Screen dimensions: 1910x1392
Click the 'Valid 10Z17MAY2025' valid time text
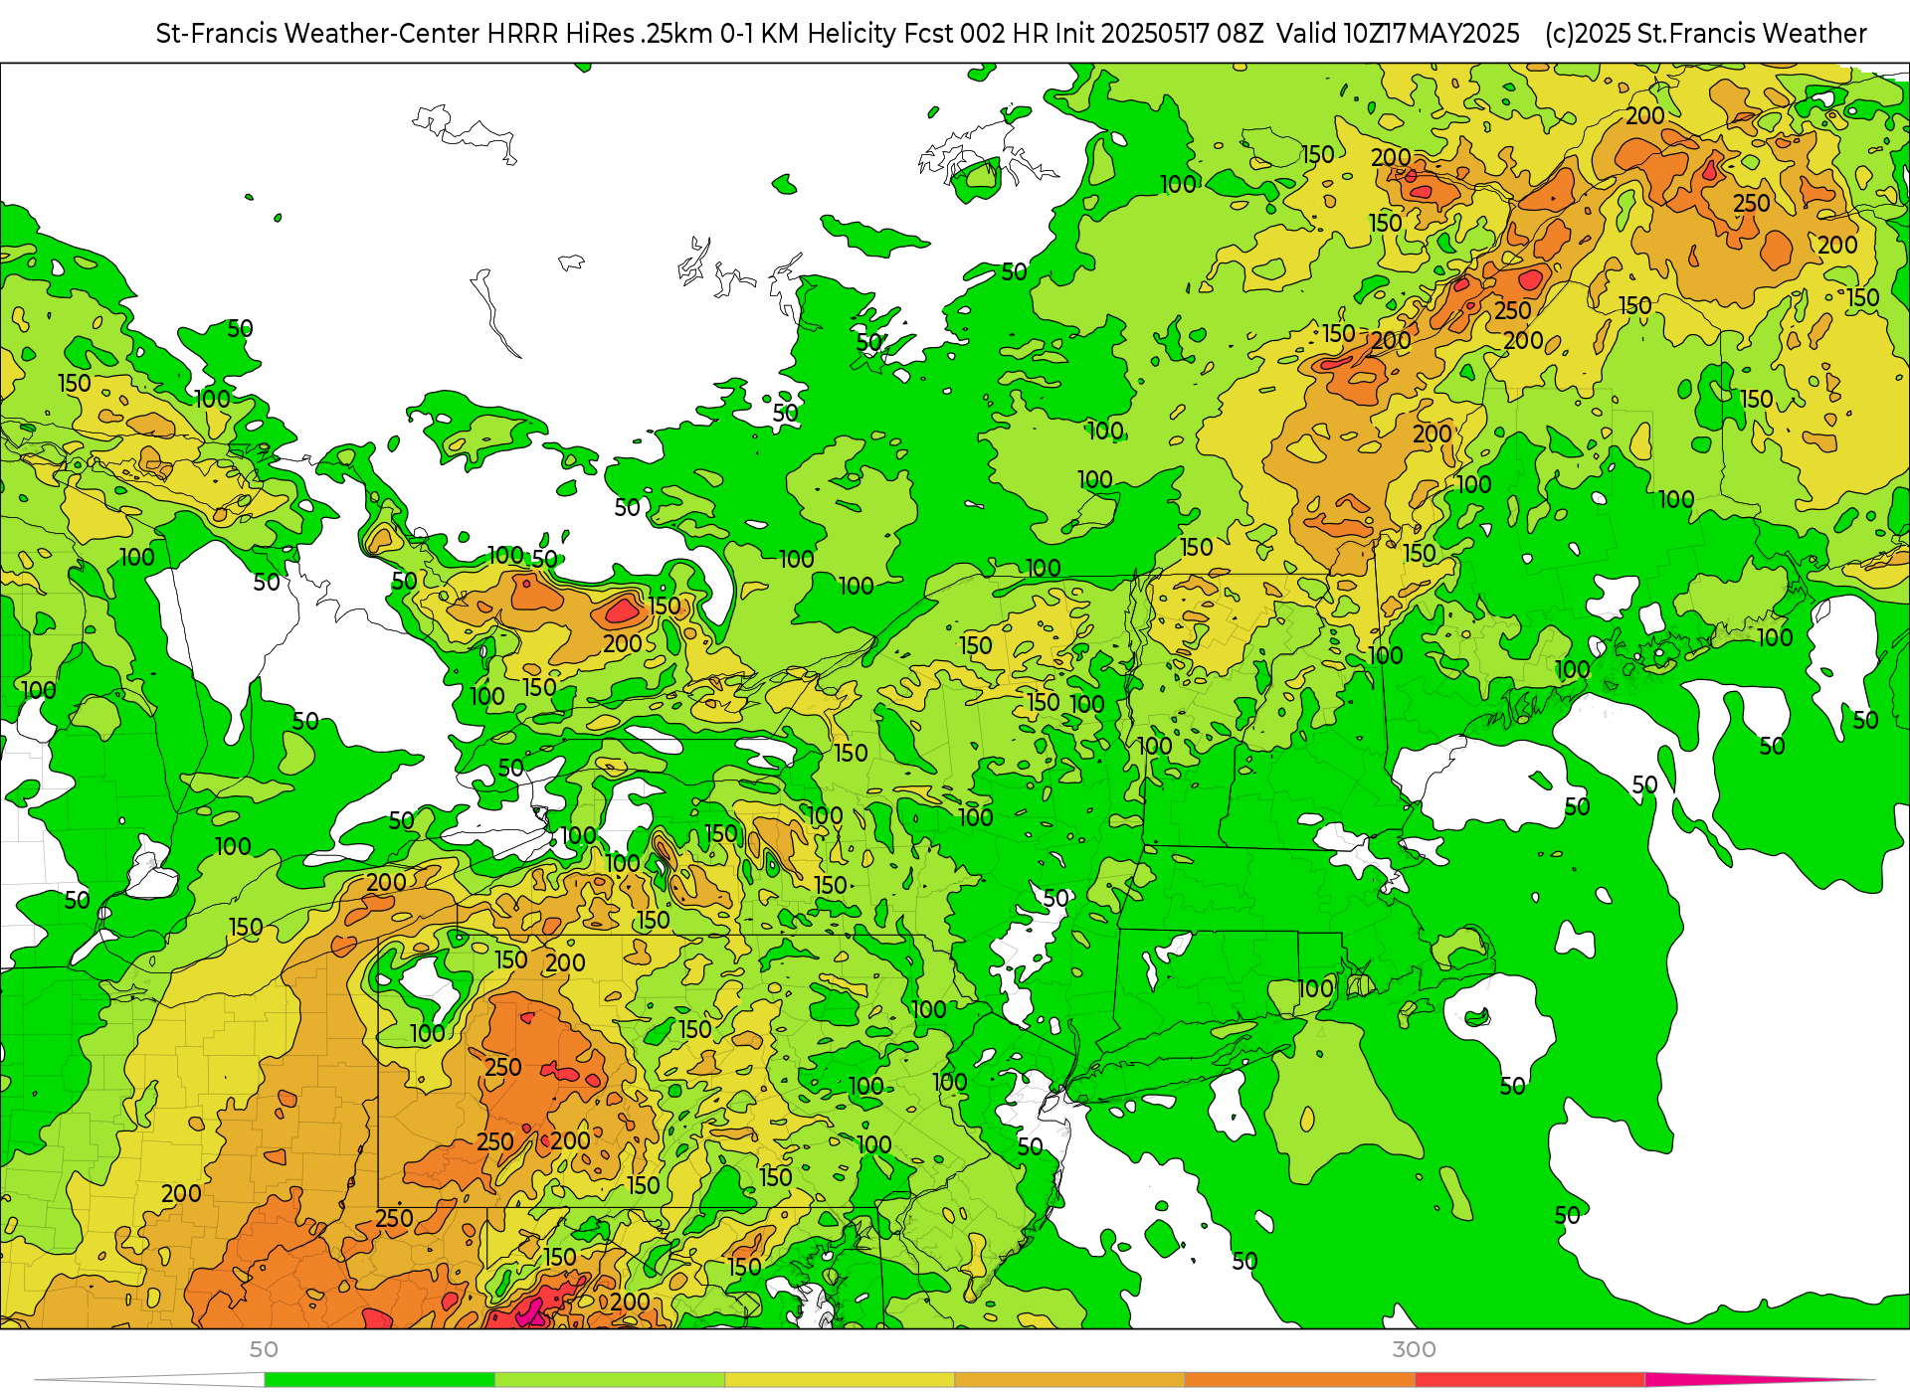coord(1398,34)
